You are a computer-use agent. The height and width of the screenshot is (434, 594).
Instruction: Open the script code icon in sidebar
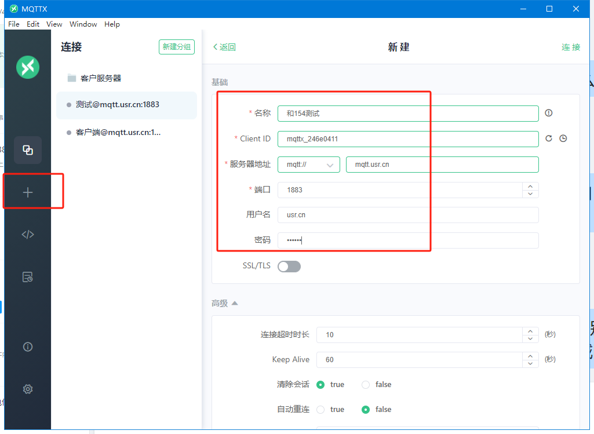(x=28, y=235)
